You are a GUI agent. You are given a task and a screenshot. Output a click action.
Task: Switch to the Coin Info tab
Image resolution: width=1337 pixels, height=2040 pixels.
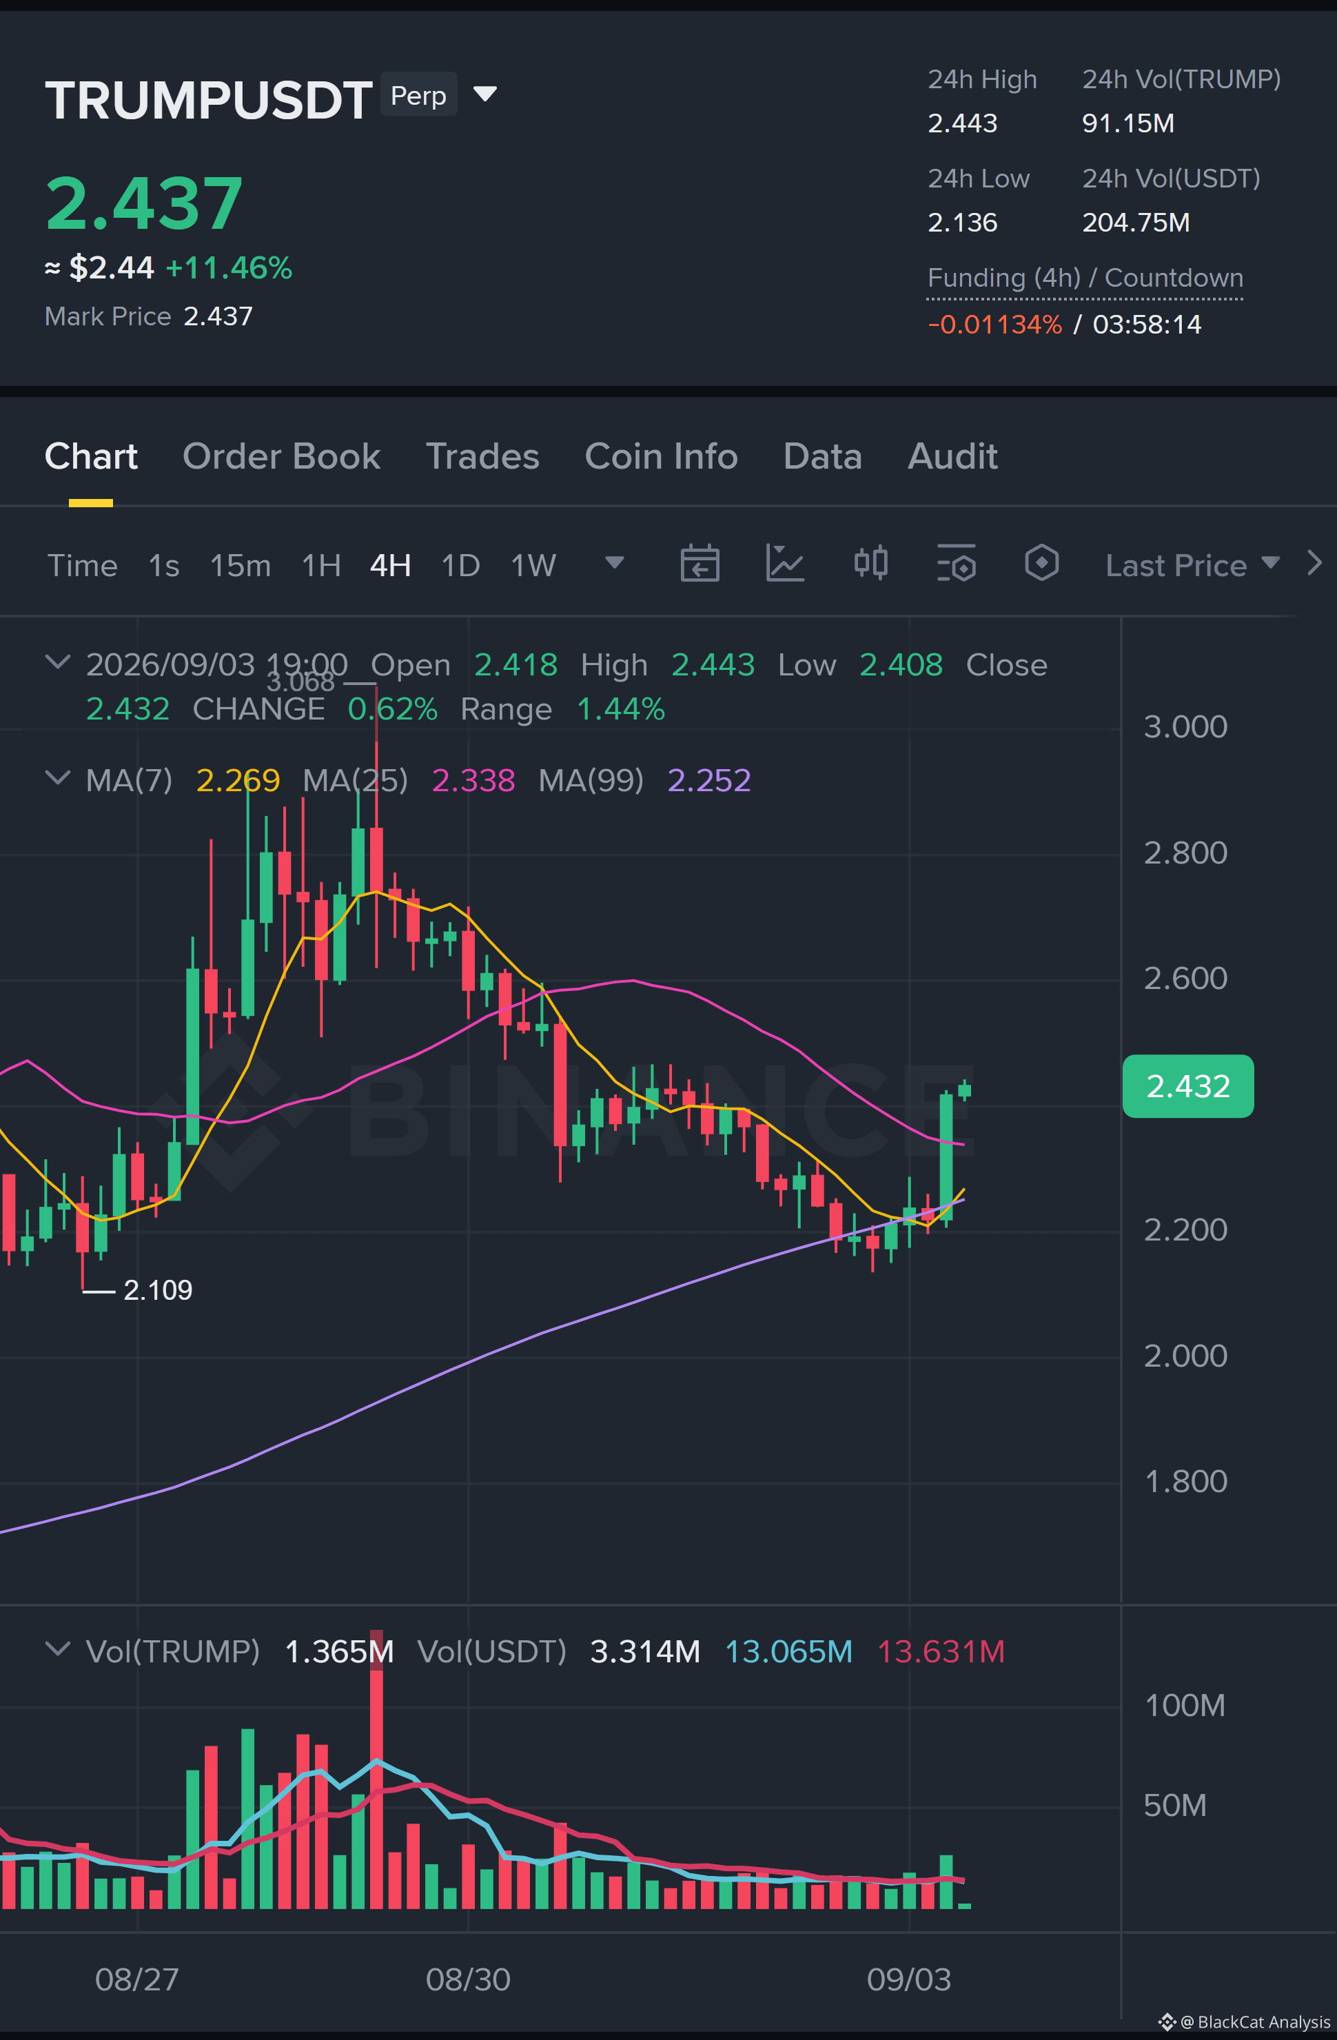(x=661, y=456)
